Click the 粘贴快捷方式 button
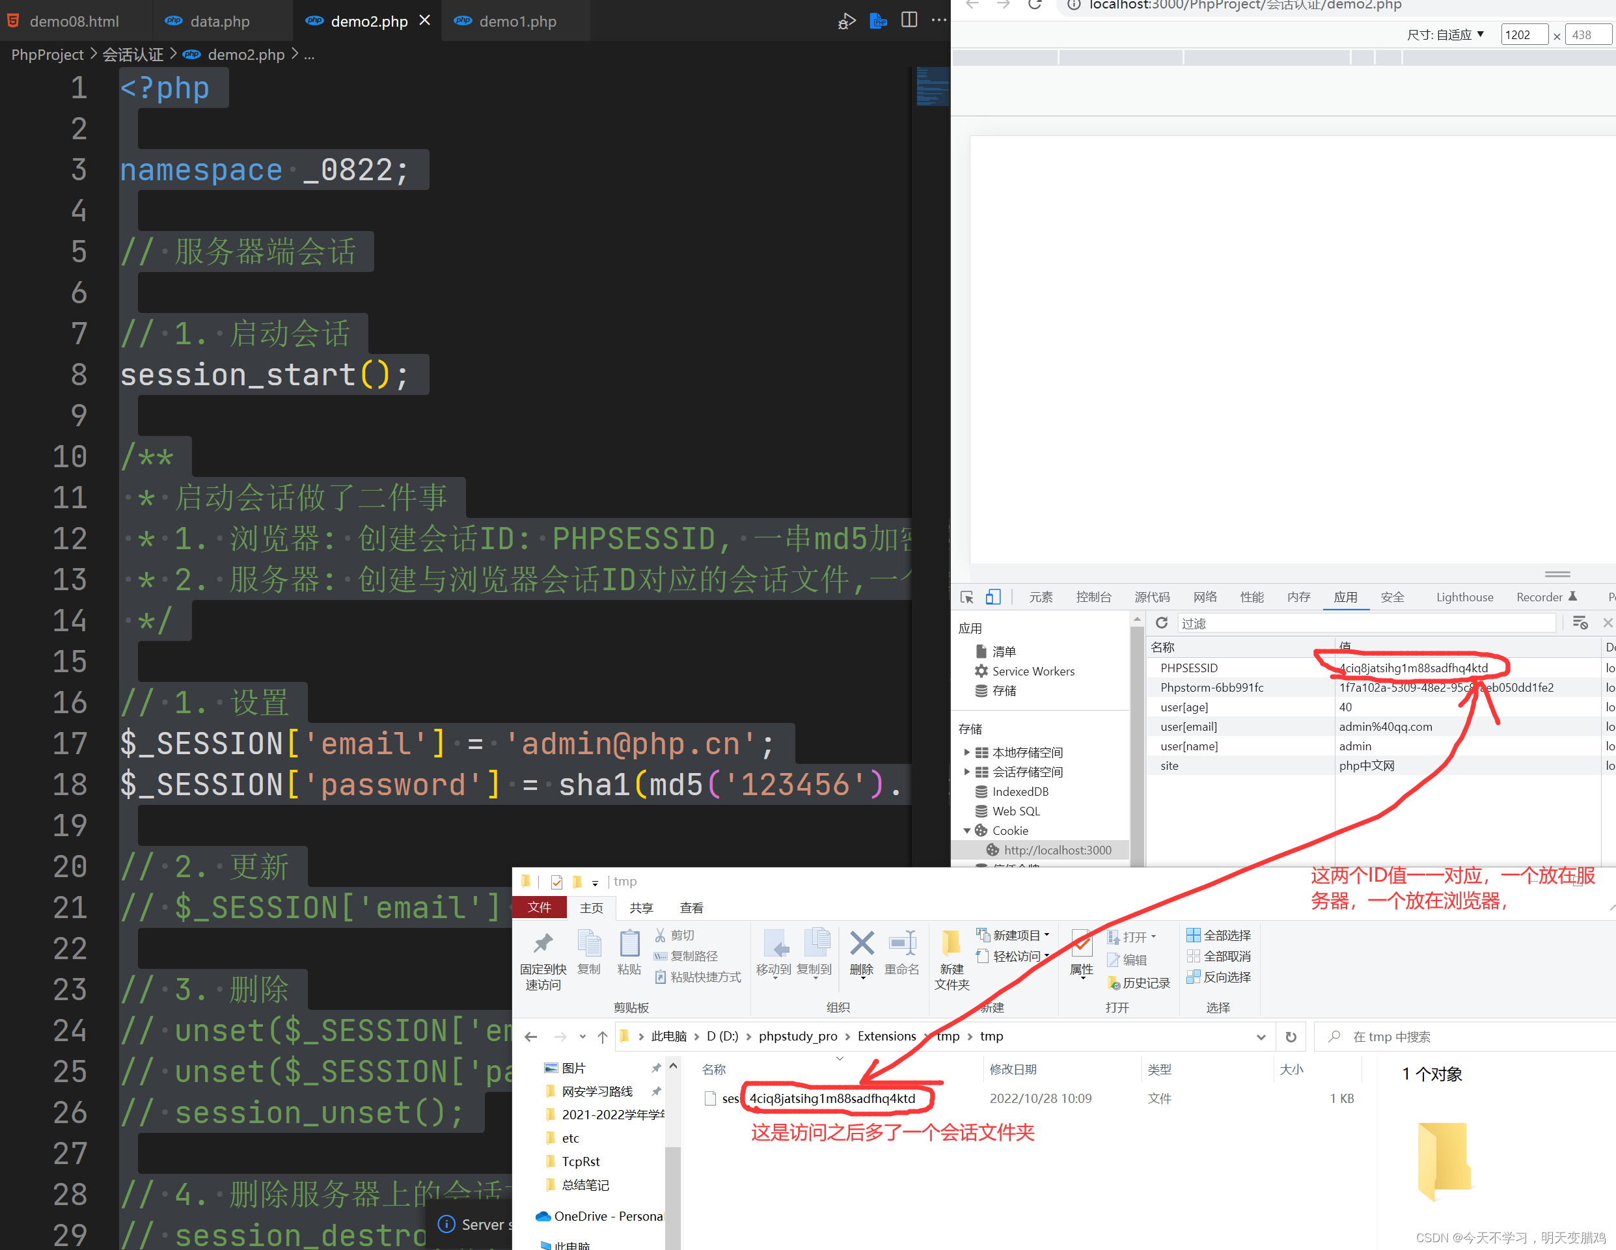 (x=698, y=976)
